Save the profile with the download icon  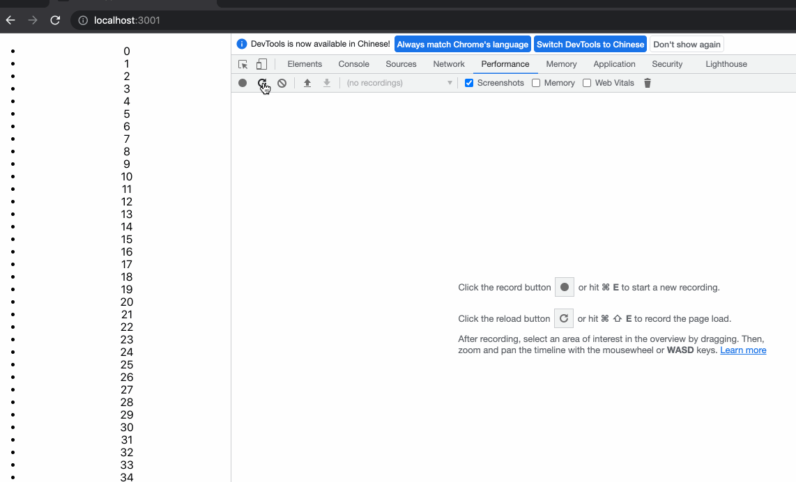click(326, 83)
